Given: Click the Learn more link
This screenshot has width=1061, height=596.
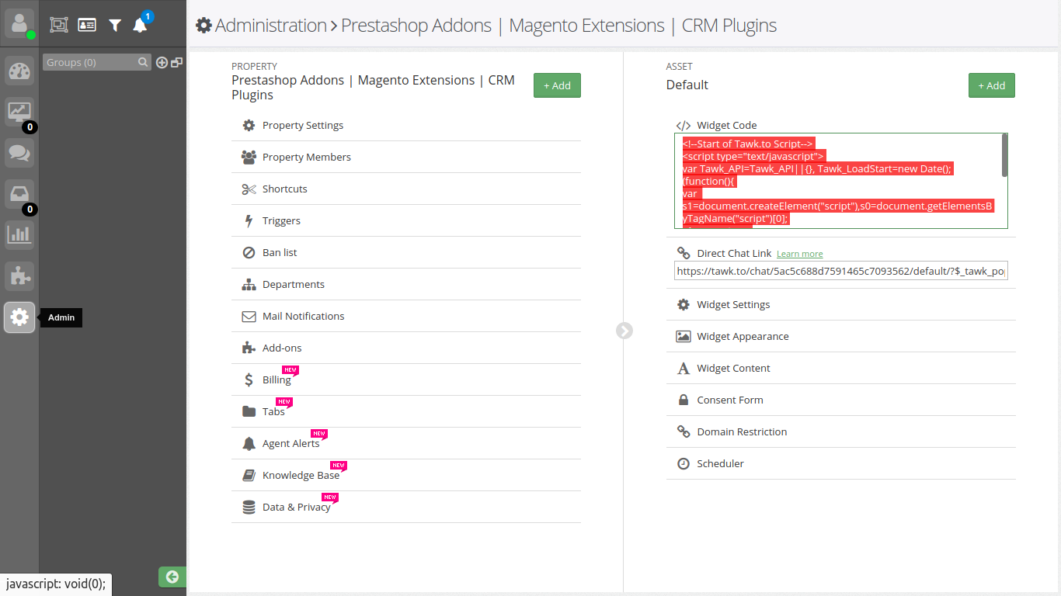Looking at the screenshot, I should point(799,254).
